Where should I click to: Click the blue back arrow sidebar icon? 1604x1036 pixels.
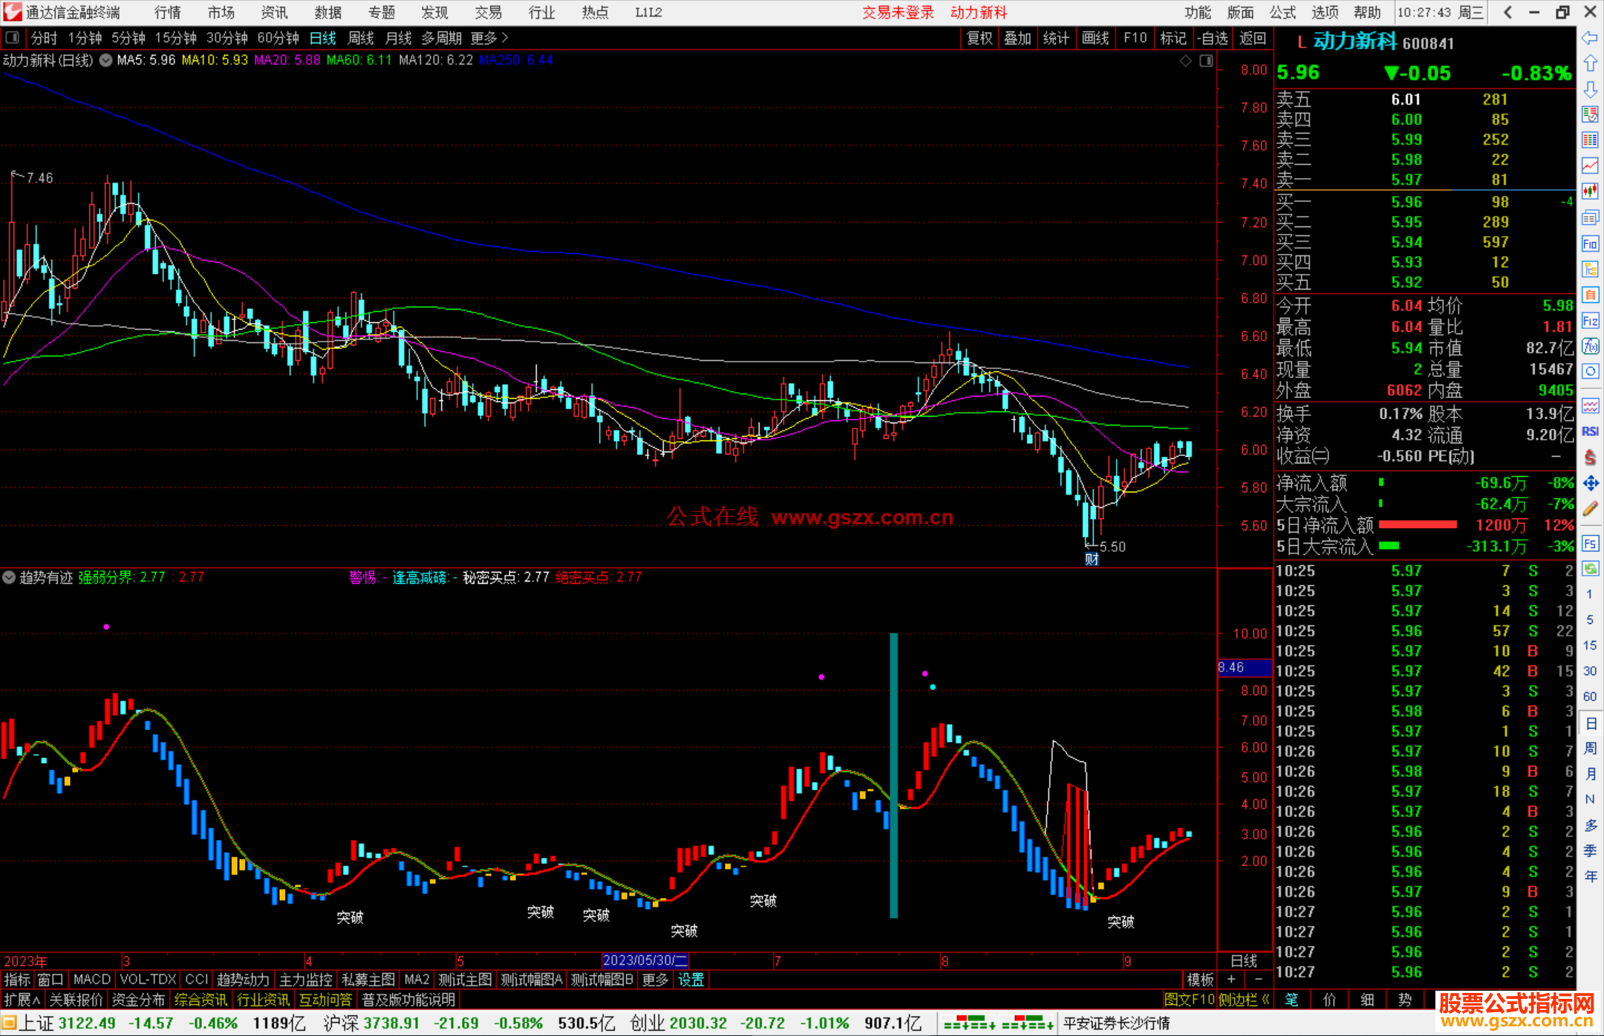tap(1590, 38)
